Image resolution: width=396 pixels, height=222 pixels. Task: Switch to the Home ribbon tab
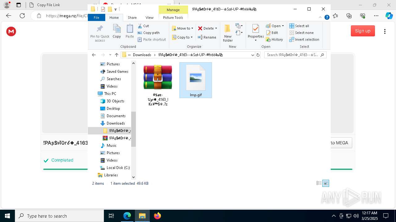pyautogui.click(x=114, y=18)
